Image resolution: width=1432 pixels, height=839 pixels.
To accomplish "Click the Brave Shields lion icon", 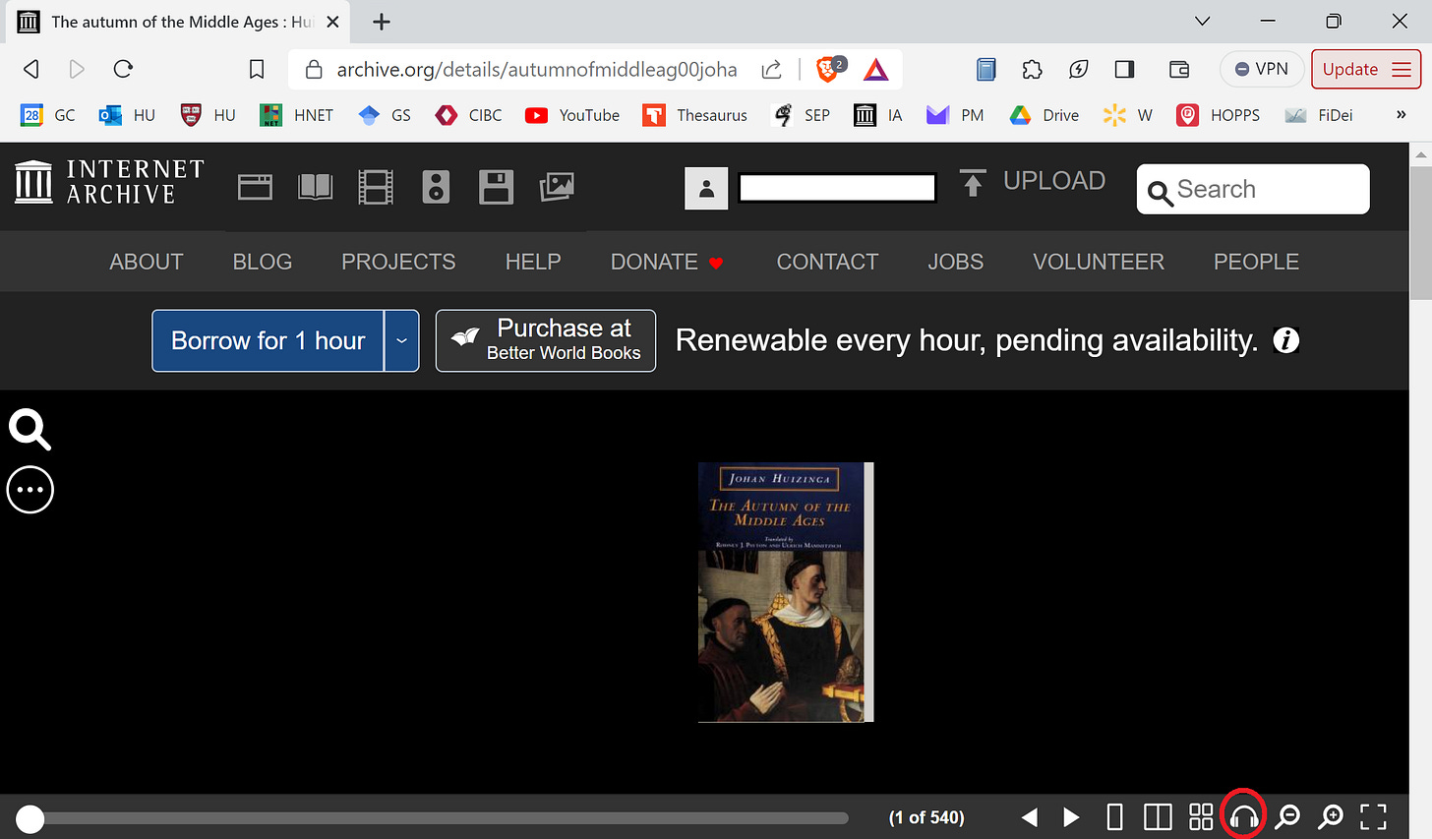I will [x=829, y=69].
